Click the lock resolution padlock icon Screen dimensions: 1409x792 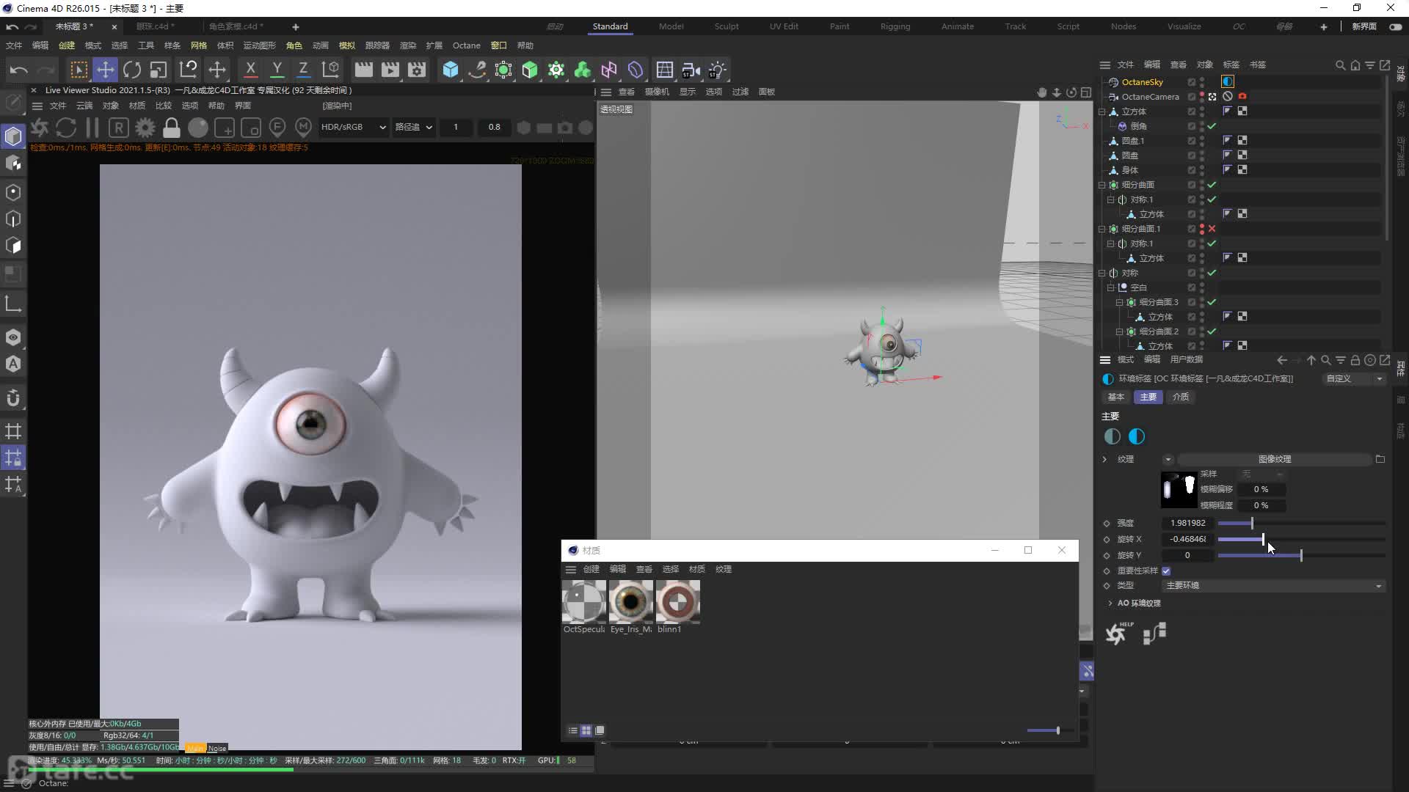[x=172, y=128]
